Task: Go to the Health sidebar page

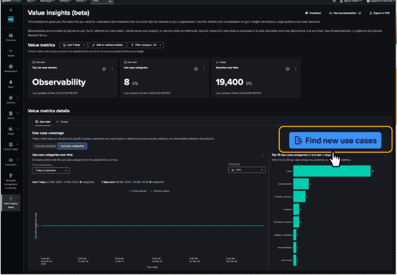Action: point(11,53)
